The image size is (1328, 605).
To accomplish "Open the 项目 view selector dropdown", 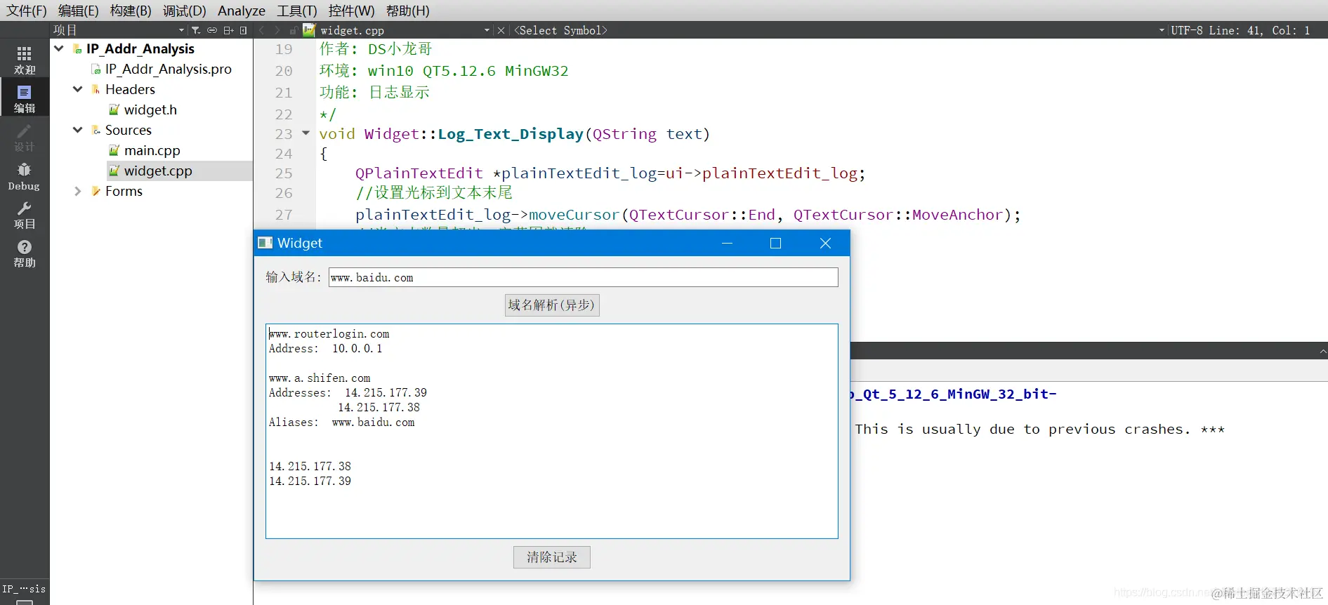I will tap(181, 30).
